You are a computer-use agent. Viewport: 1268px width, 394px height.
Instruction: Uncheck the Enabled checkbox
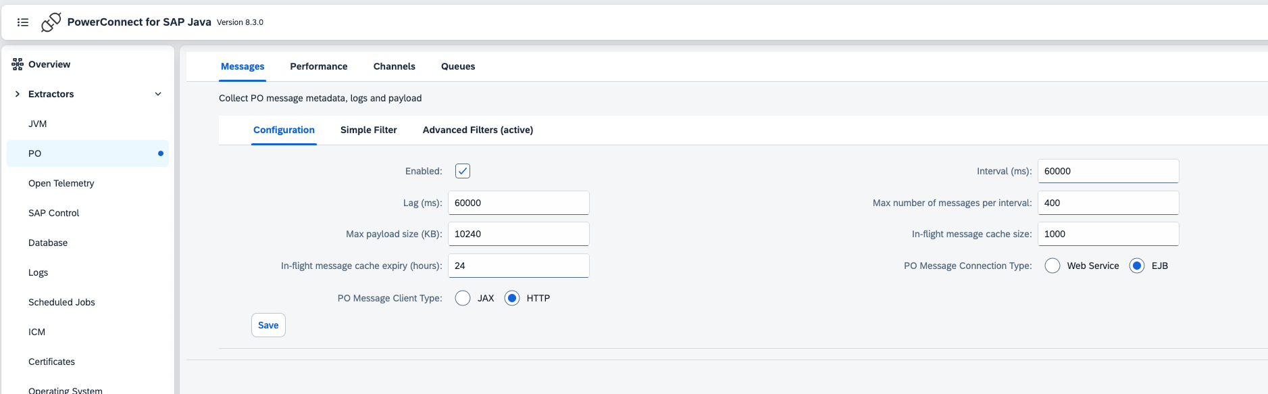coord(463,171)
